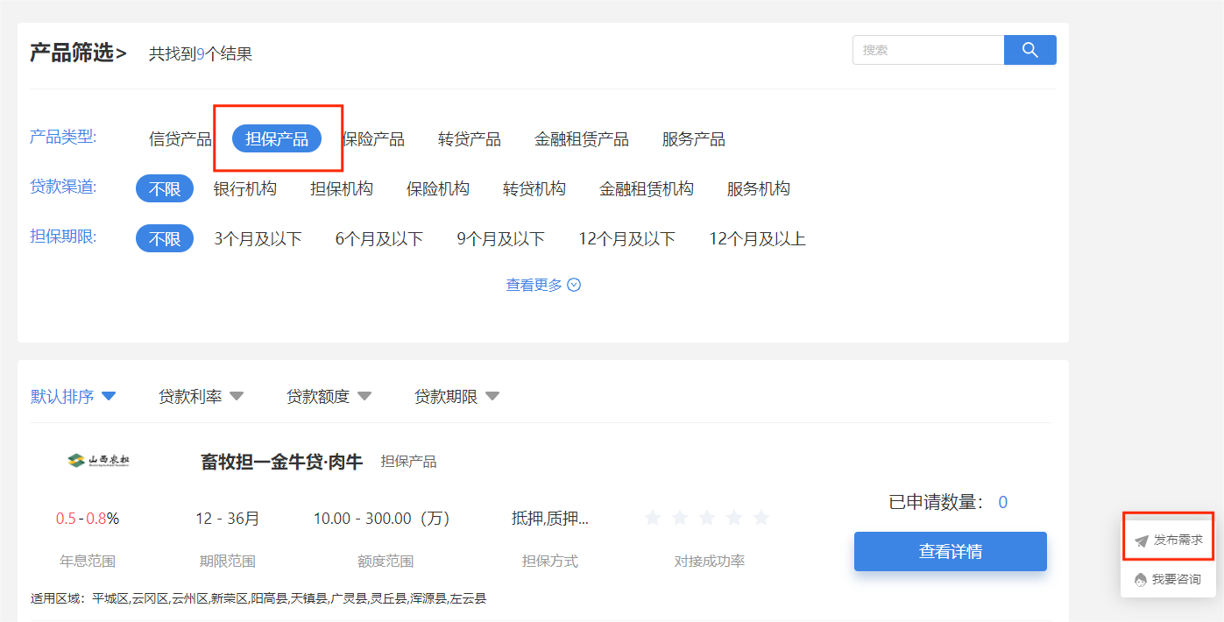1224x622 pixels.
Task: Switch to 信贷产品 product type
Action: (180, 139)
